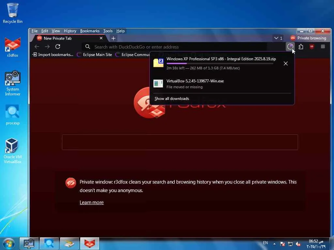Click the search magnifier in address bar
334x250 pixels.
click(87, 47)
